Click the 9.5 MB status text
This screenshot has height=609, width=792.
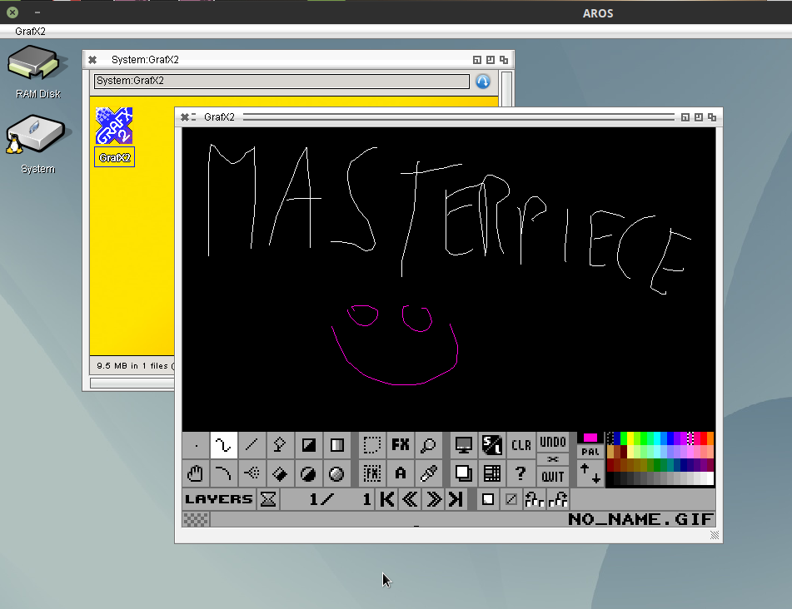pos(136,365)
